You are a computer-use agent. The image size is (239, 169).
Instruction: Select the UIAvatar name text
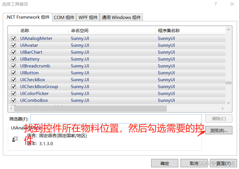click(x=29, y=45)
